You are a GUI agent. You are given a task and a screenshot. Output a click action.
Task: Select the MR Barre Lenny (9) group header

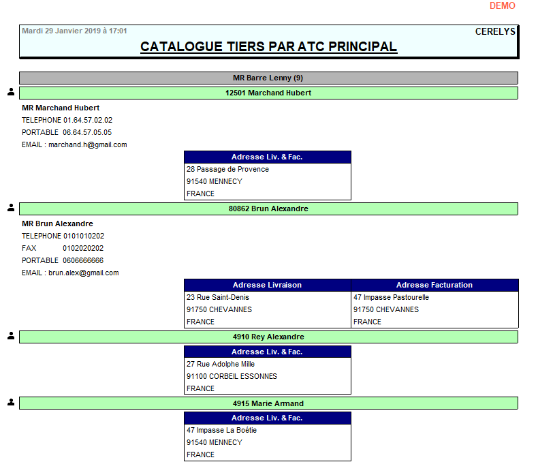268,78
